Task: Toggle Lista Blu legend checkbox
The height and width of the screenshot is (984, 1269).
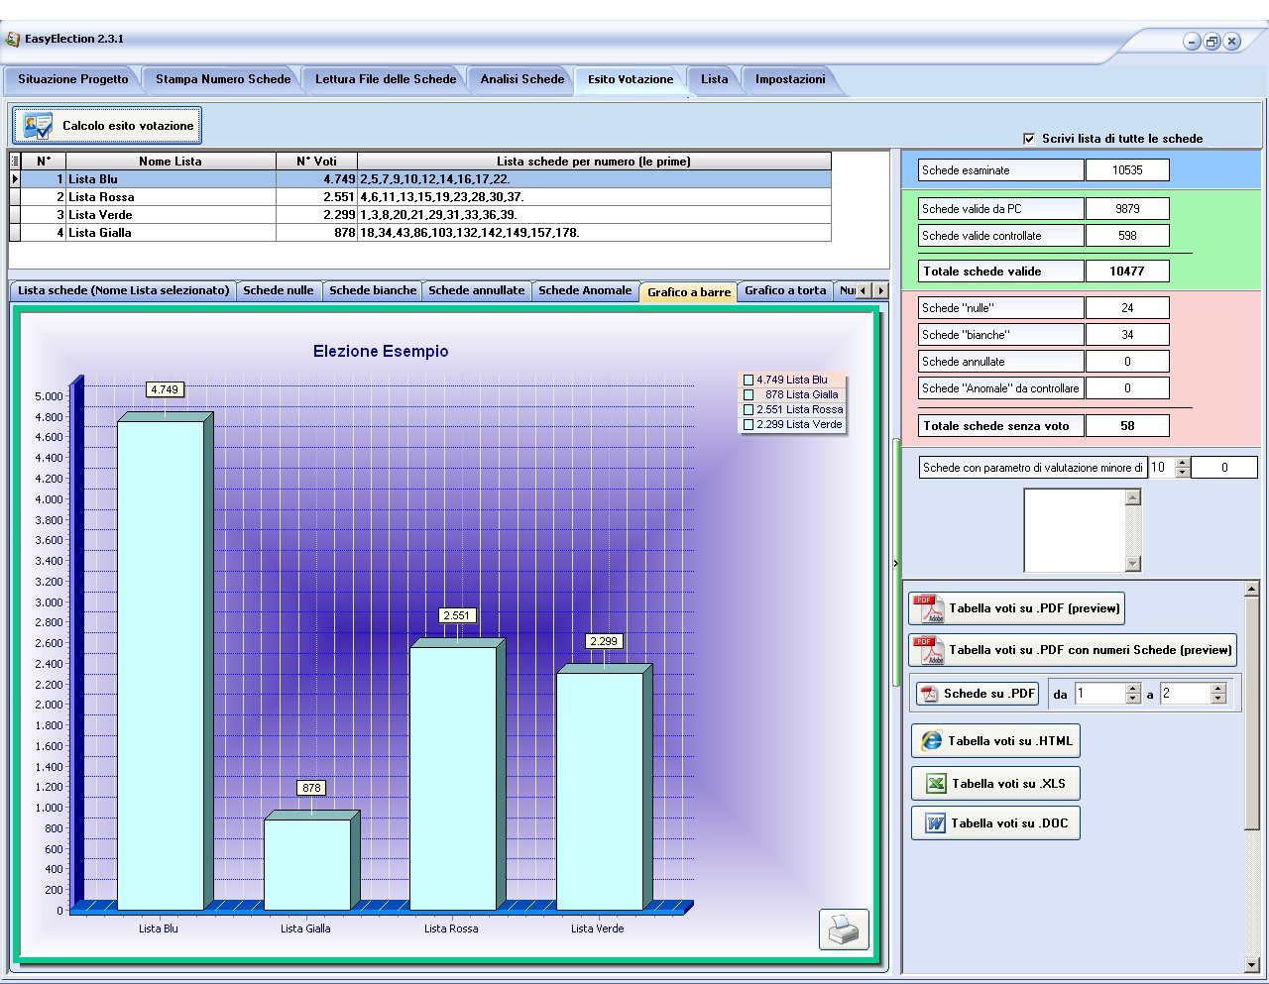Action: [x=749, y=380]
